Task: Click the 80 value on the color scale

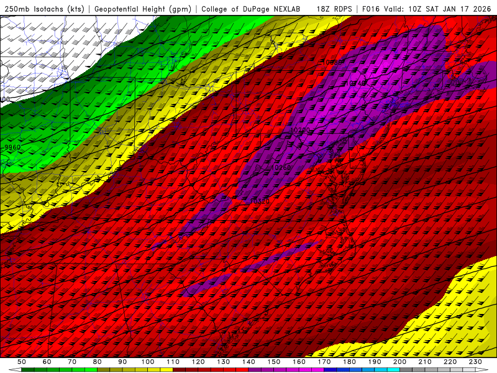Action: tap(98, 362)
